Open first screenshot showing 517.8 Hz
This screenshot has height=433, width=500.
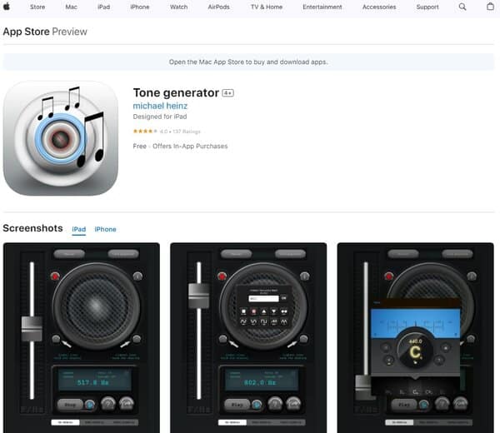coord(82,338)
